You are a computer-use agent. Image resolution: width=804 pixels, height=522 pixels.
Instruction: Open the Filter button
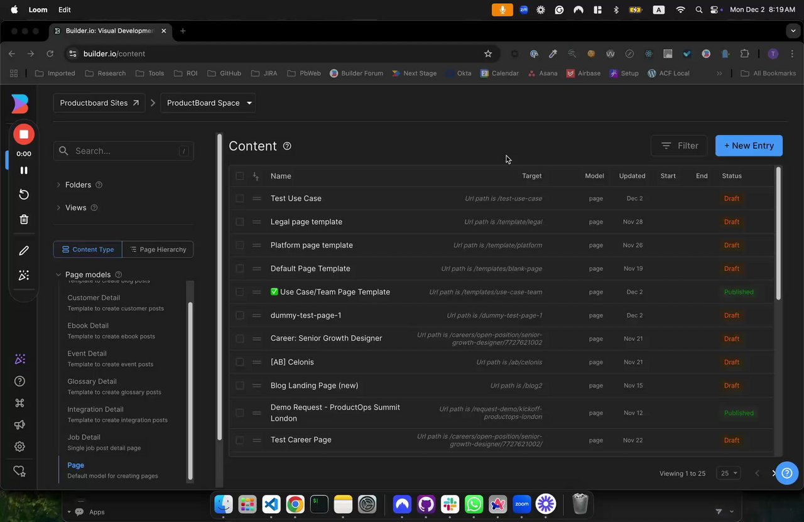click(x=679, y=146)
